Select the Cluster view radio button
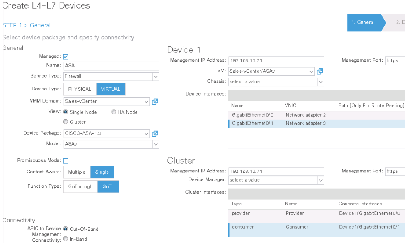Screen dimensions: 410x246 (65, 122)
